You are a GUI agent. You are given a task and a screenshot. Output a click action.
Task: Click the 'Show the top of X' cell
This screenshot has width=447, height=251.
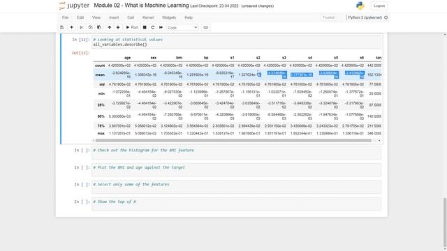[x=236, y=204]
